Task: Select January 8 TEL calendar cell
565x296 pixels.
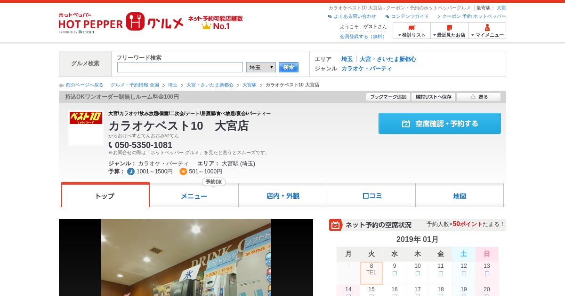Action: click(x=371, y=273)
